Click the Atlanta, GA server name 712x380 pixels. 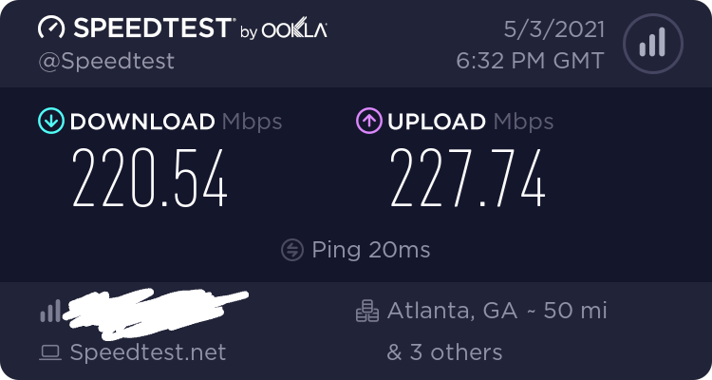click(452, 311)
